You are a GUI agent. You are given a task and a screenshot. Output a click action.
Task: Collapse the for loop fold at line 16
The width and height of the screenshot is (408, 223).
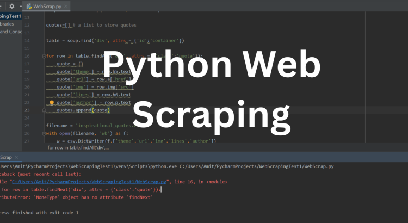[44, 56]
